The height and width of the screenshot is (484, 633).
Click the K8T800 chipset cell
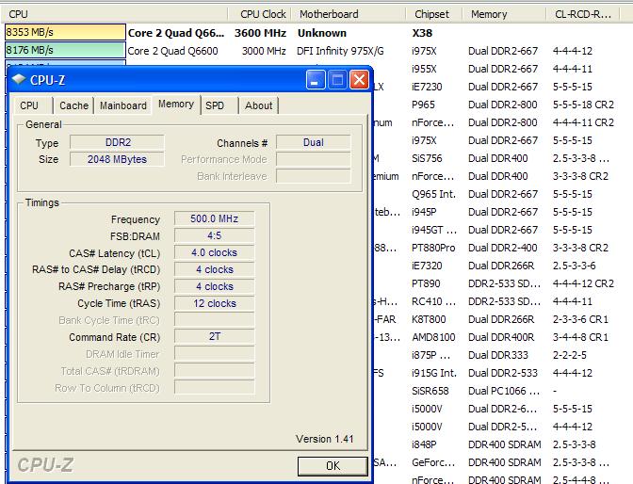(429, 319)
